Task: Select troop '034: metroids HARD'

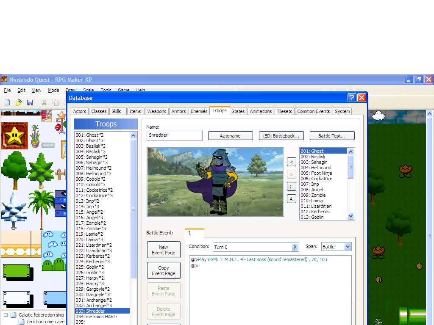Action: point(102,317)
